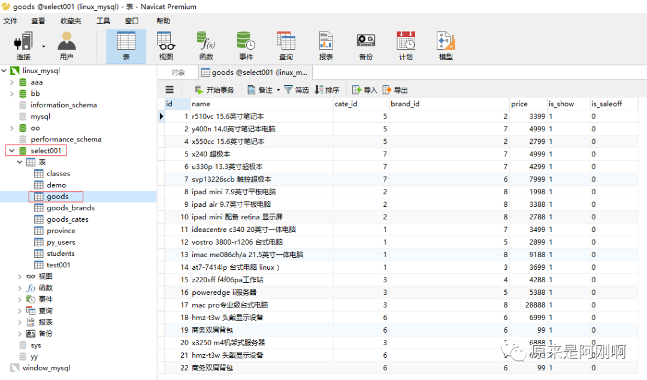Open the 函数 function toolbar button
This screenshot has width=647, height=380.
pyautogui.click(x=206, y=46)
